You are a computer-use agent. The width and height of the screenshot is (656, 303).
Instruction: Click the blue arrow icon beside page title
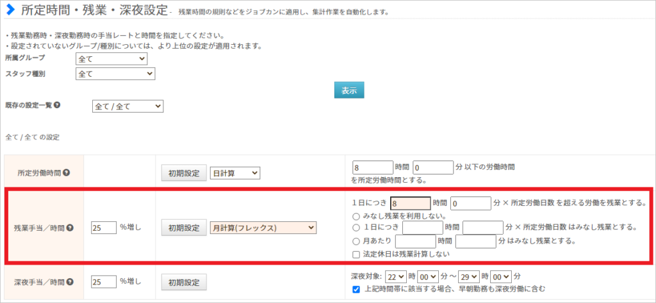[10, 11]
